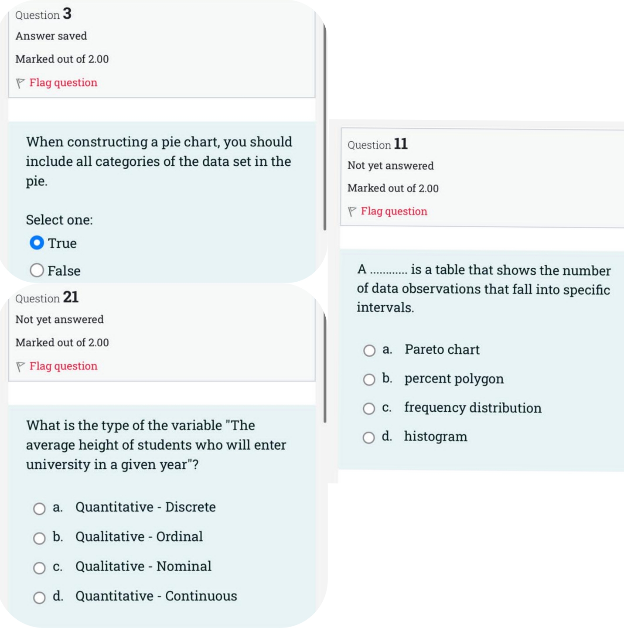Click the Question 21 heading

coord(46,297)
